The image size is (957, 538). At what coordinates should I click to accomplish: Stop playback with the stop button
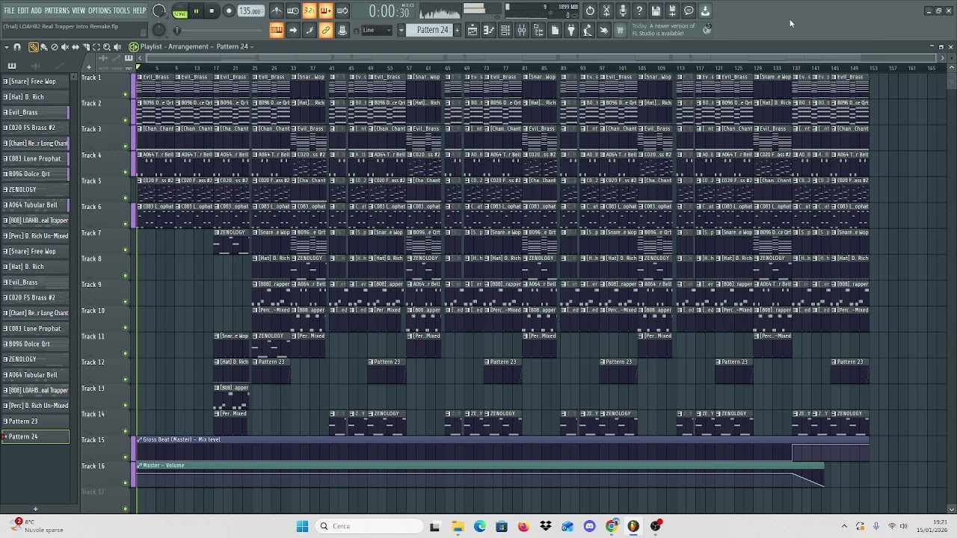212,11
